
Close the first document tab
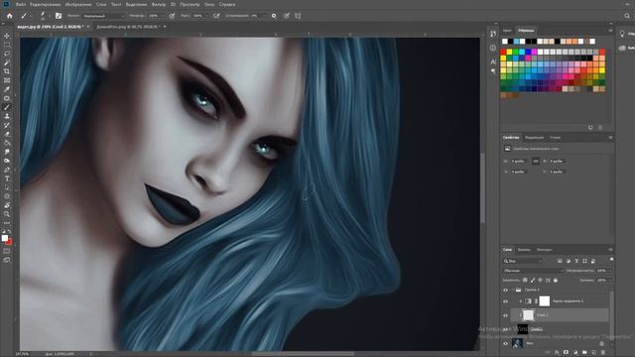pos(88,27)
